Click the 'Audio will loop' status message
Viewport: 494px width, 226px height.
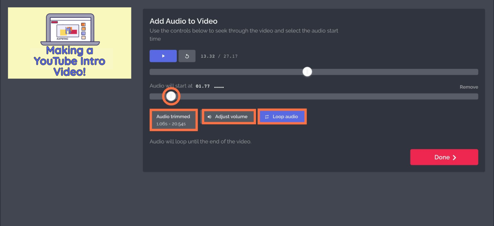200,142
